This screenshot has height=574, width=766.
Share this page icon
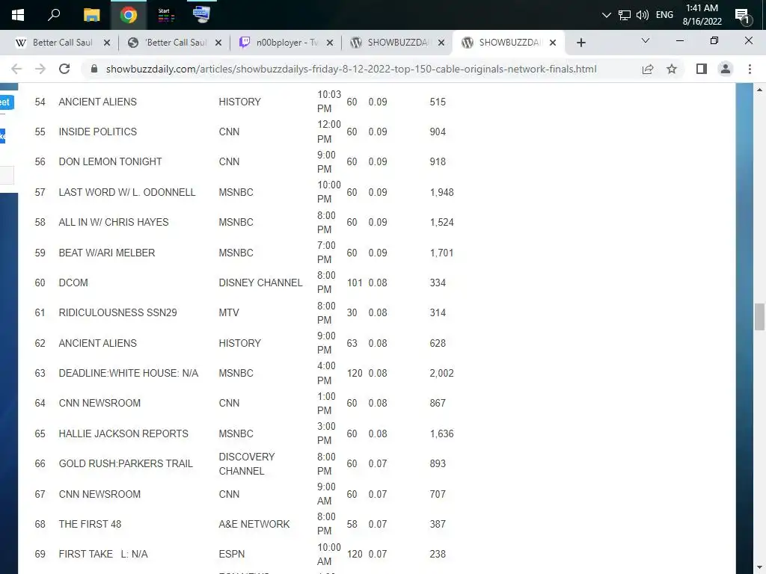coord(648,69)
